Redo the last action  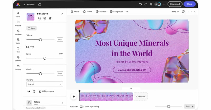click(146, 4)
